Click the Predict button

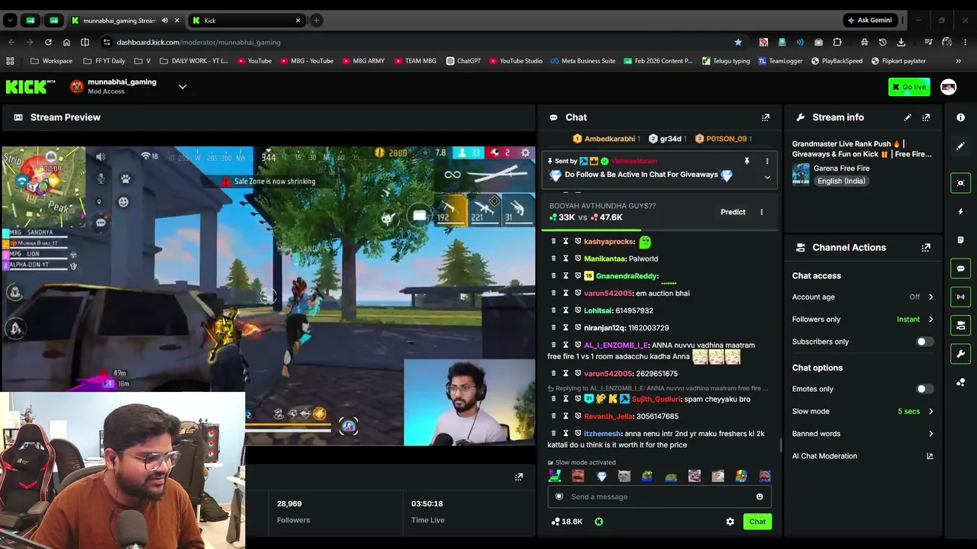(x=733, y=212)
